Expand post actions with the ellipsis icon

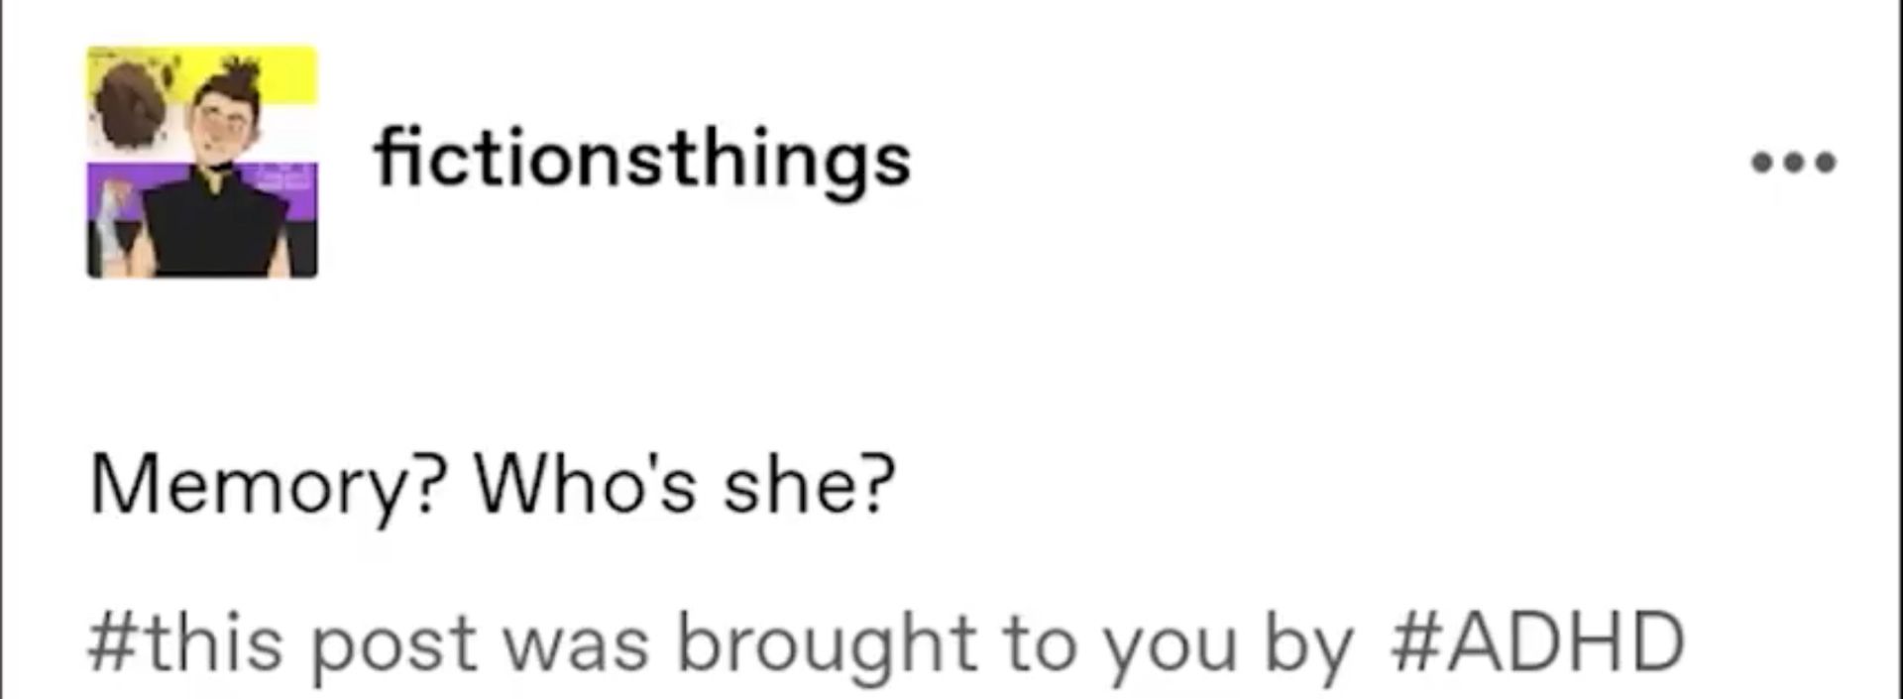(x=1794, y=161)
